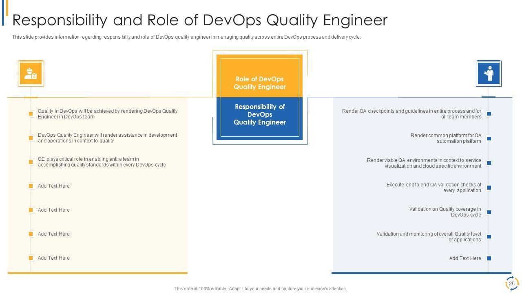The width and height of the screenshot is (522, 293).
Task: Select the slide number 25 badge
Action: (512, 283)
